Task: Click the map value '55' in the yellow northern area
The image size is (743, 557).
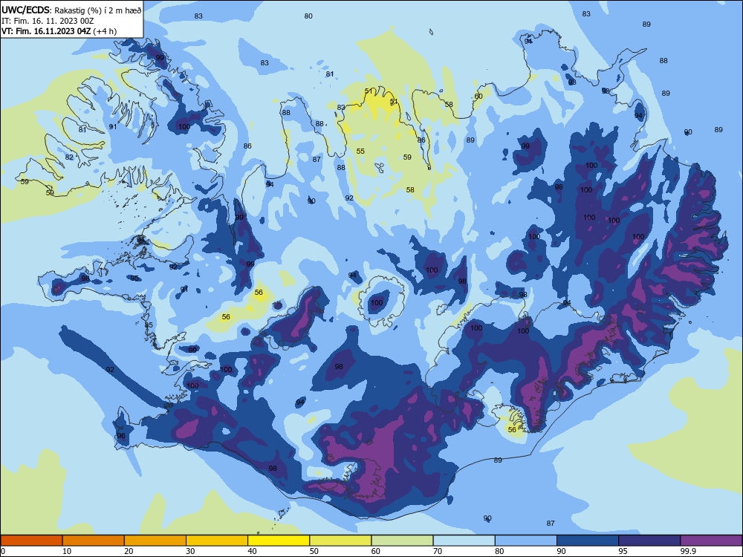Action: click(x=360, y=151)
